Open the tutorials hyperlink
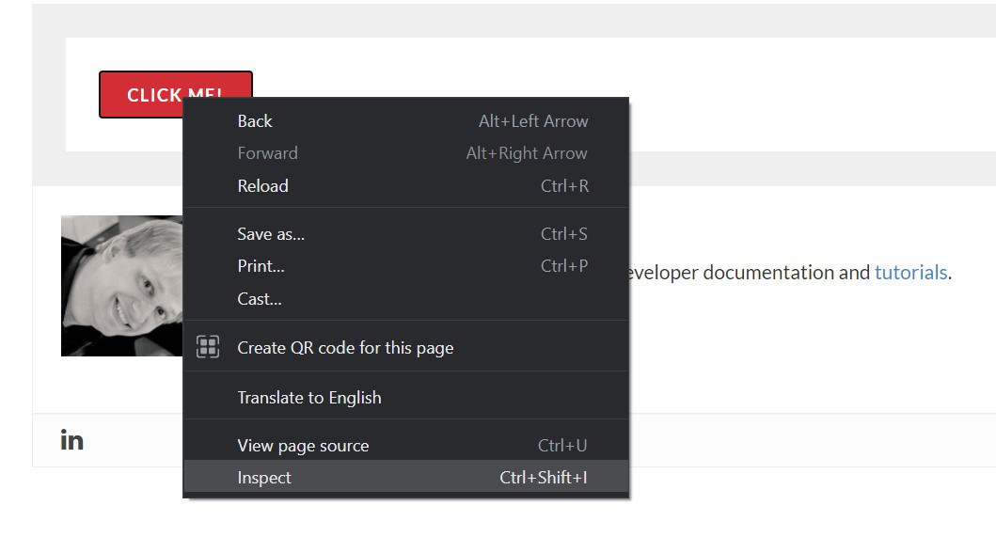 pos(910,273)
